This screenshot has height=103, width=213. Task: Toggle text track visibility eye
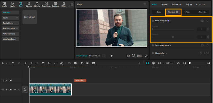tap(11, 81)
